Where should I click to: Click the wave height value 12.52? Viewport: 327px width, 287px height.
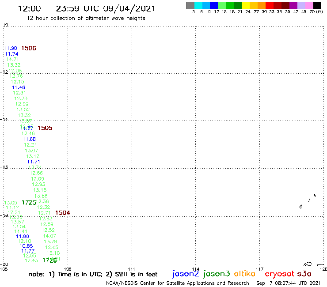pyautogui.click(x=48, y=230)
